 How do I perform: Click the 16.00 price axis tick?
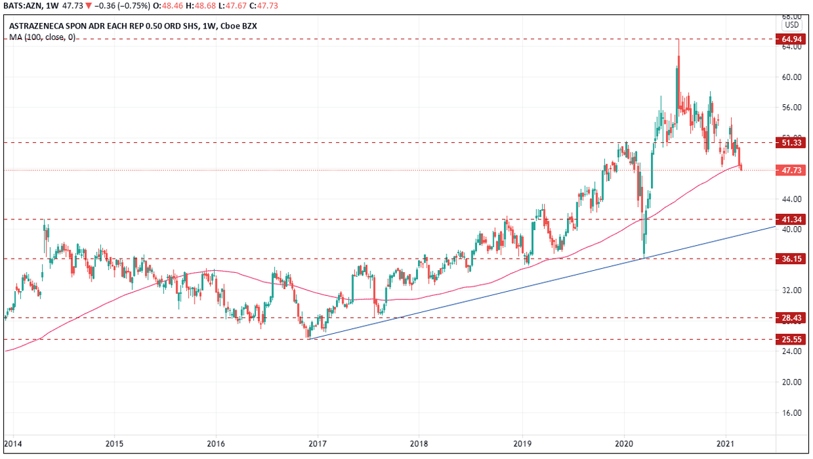[x=793, y=412]
